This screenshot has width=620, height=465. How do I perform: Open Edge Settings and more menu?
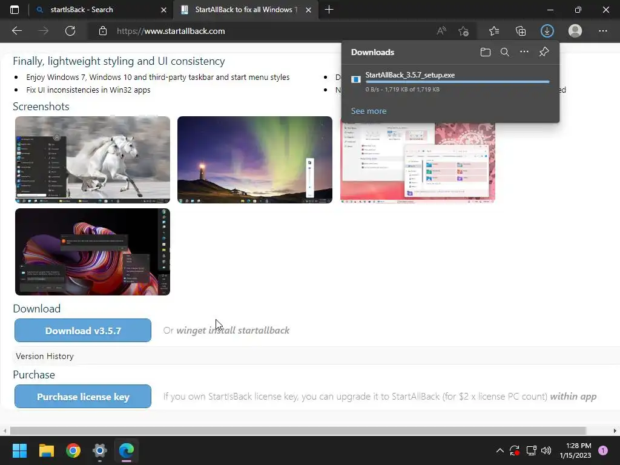coord(602,31)
